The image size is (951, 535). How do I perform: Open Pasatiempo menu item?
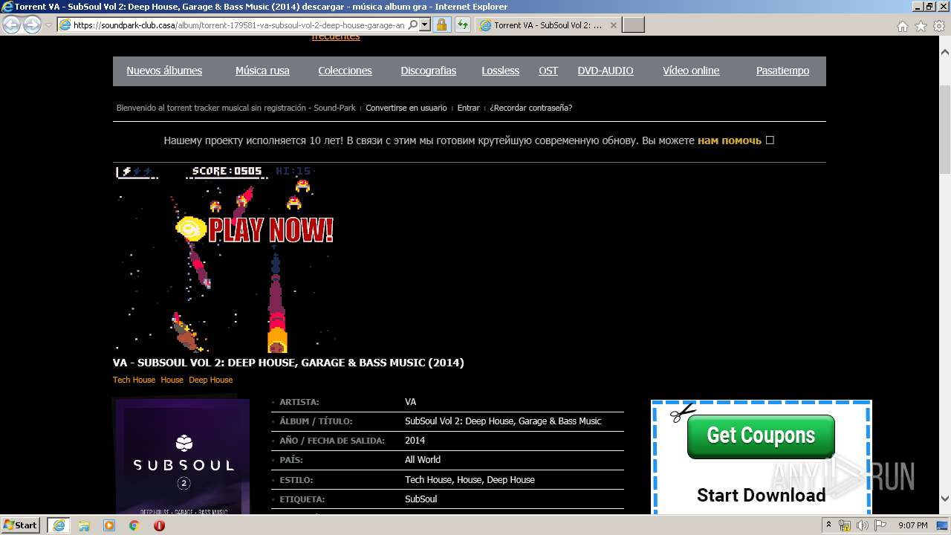point(782,71)
